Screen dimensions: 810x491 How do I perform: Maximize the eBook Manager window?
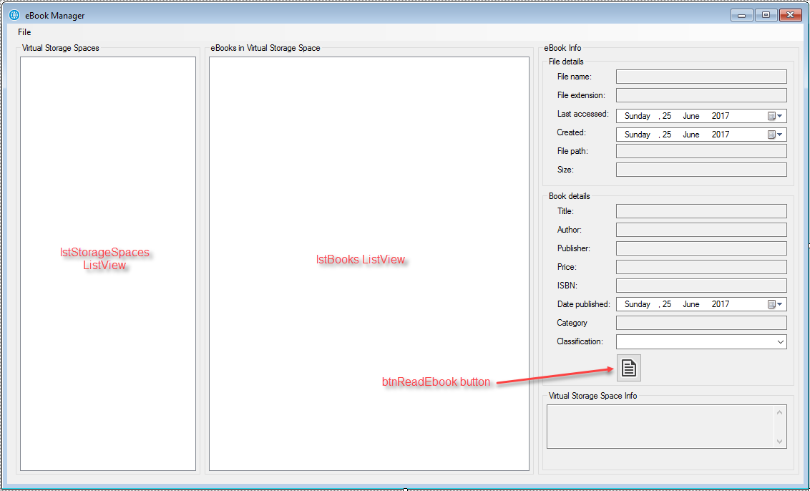tap(766, 15)
